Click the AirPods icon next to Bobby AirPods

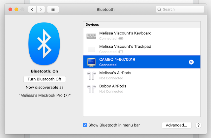91,89
